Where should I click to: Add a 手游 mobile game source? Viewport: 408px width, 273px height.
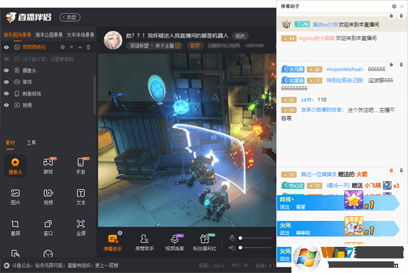point(80,166)
